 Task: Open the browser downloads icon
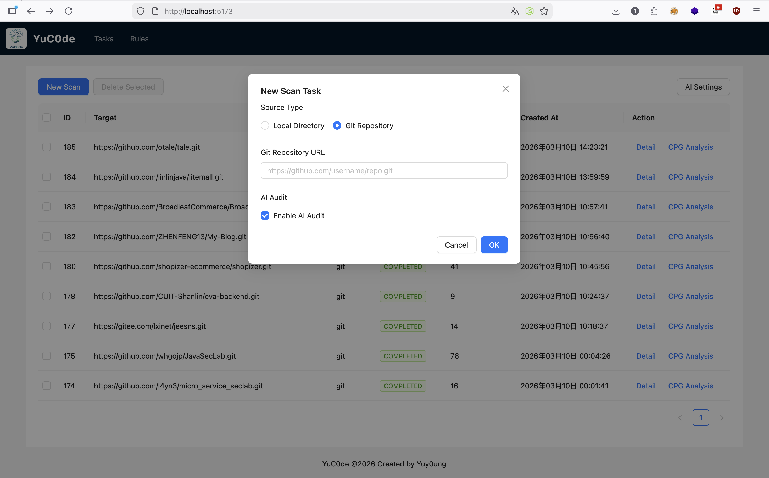coord(616,11)
